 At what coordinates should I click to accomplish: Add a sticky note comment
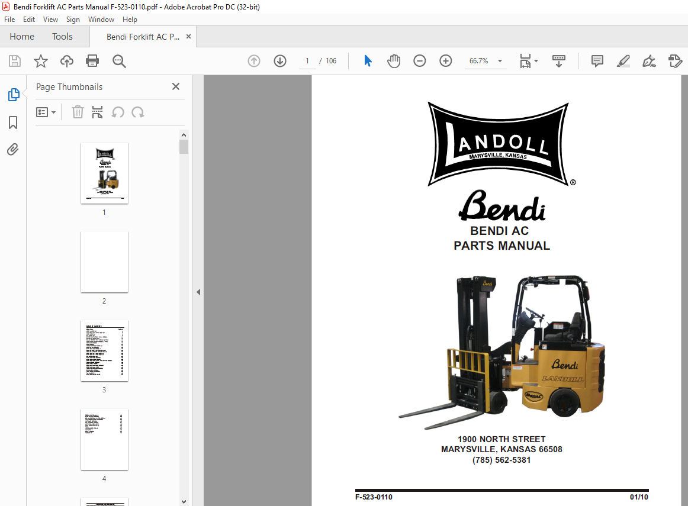pyautogui.click(x=597, y=61)
